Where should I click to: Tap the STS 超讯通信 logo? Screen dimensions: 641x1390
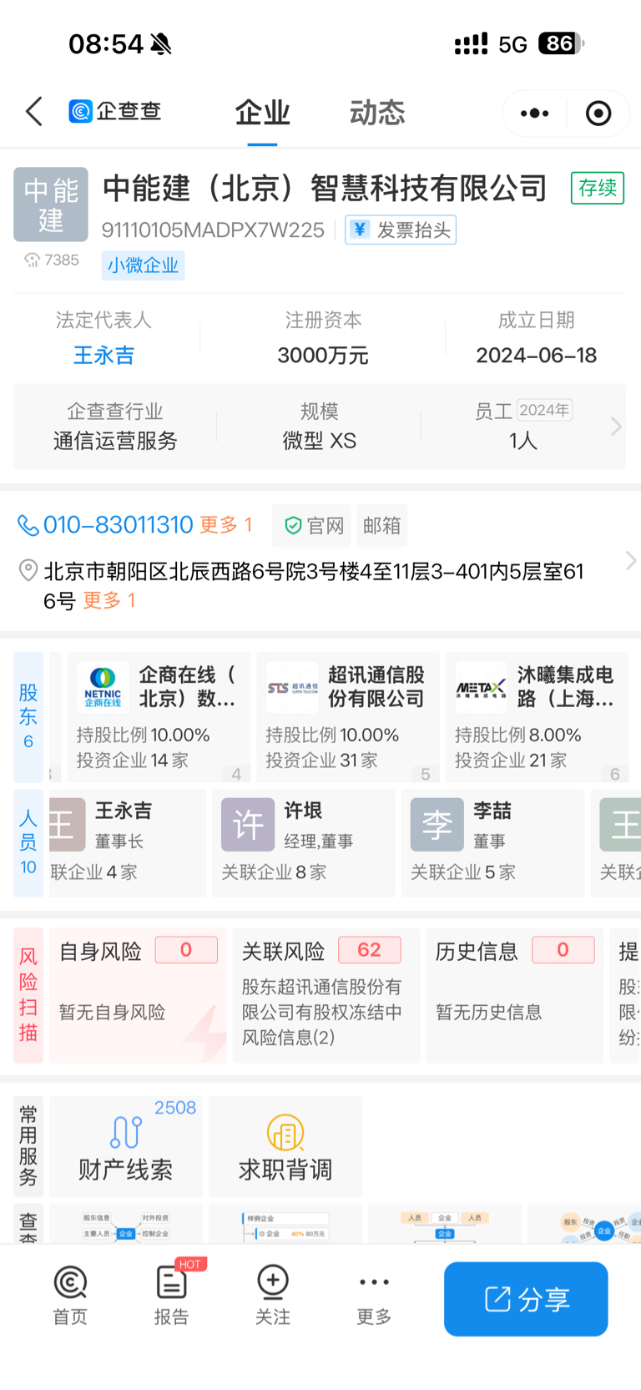point(292,687)
